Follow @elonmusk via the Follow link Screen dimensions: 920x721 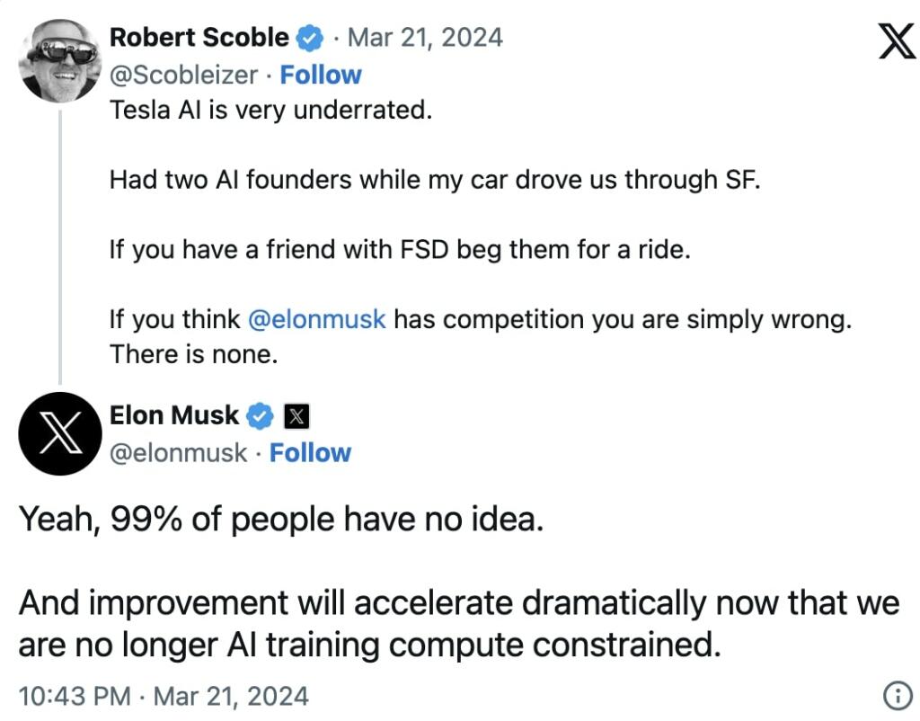click(310, 453)
